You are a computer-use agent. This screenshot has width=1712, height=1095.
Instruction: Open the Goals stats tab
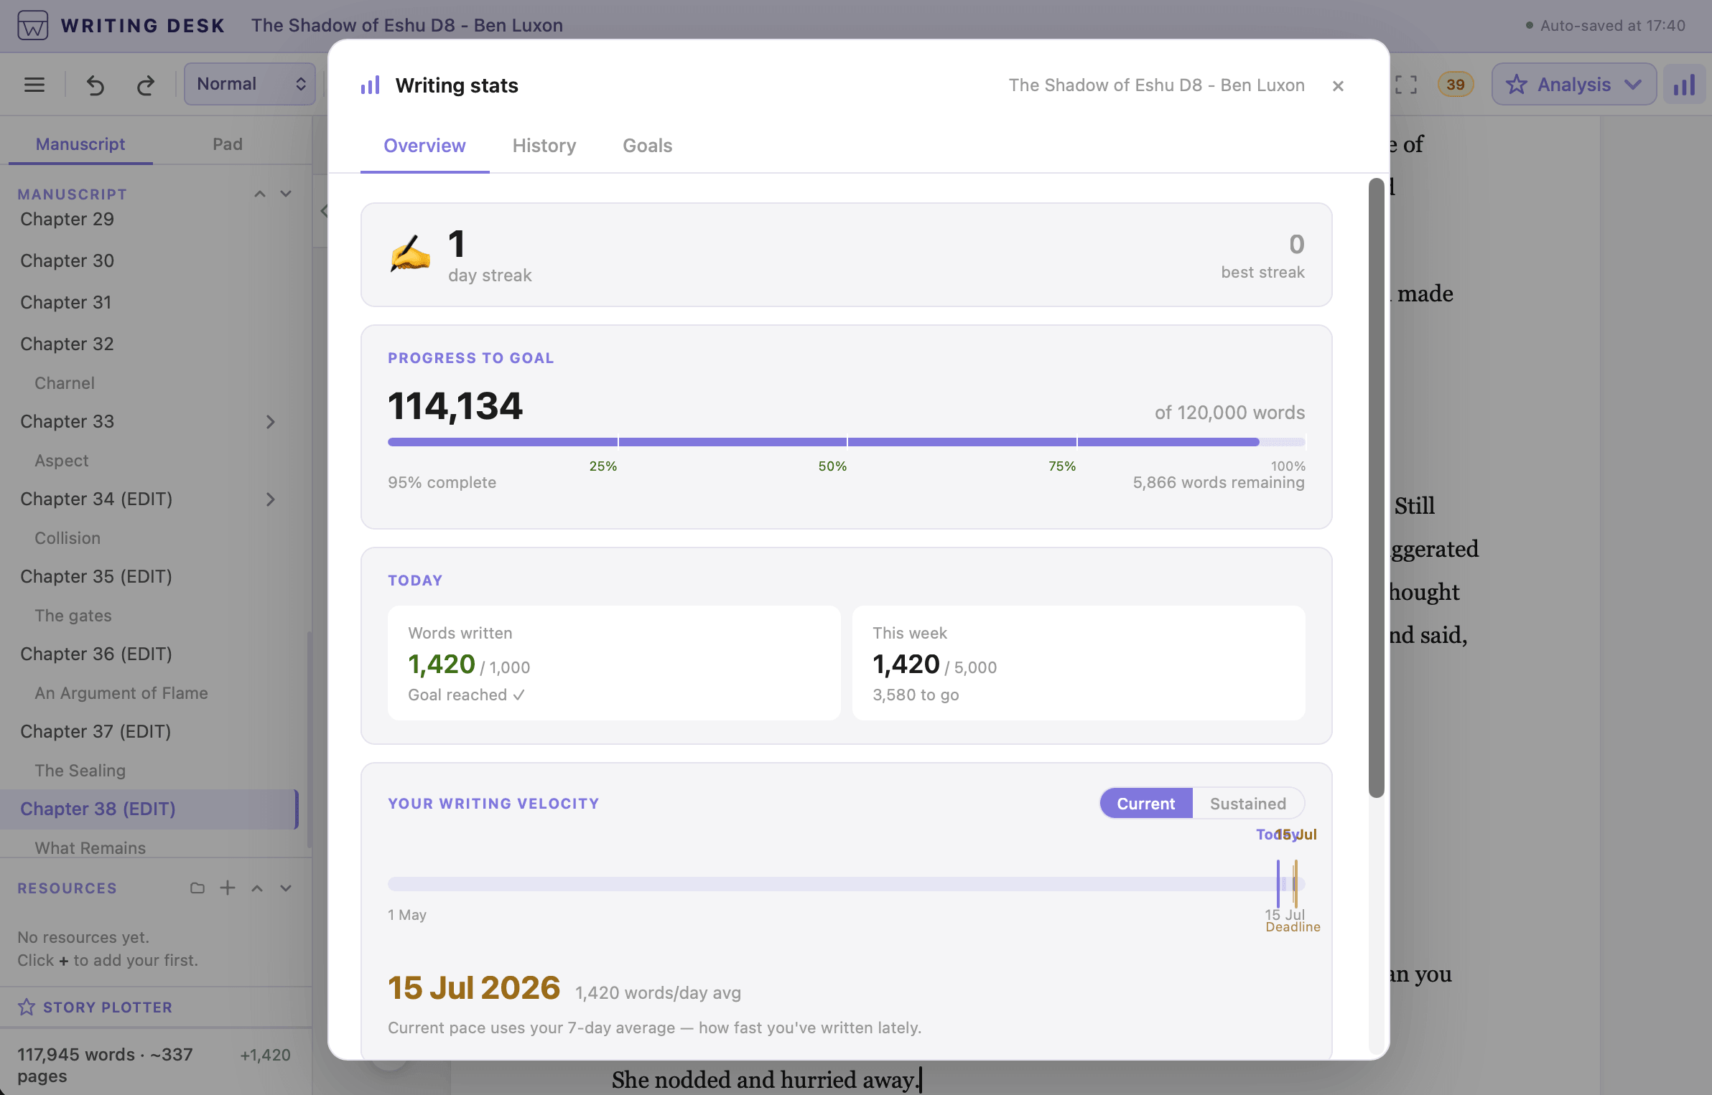[648, 146]
